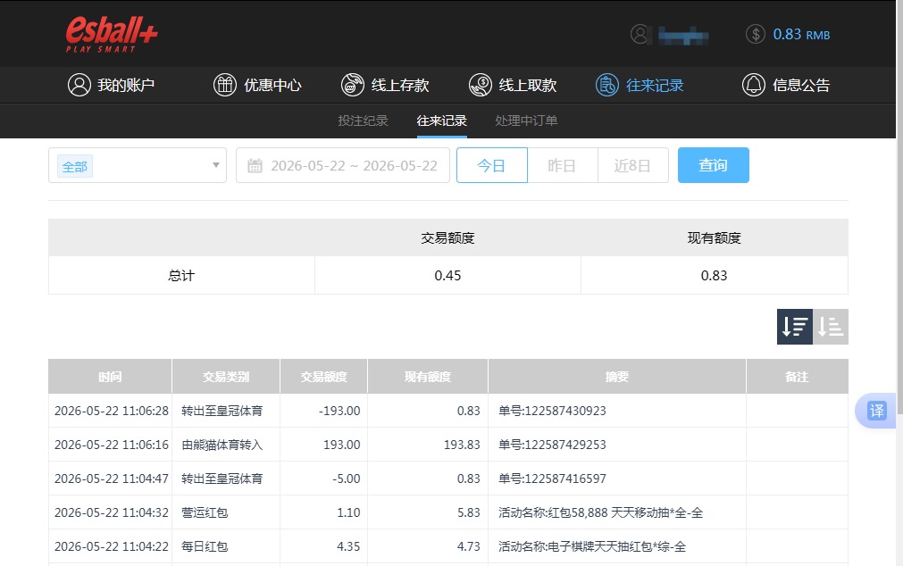Click the 总计 summary label
This screenshot has height=566, width=903.
tap(181, 275)
